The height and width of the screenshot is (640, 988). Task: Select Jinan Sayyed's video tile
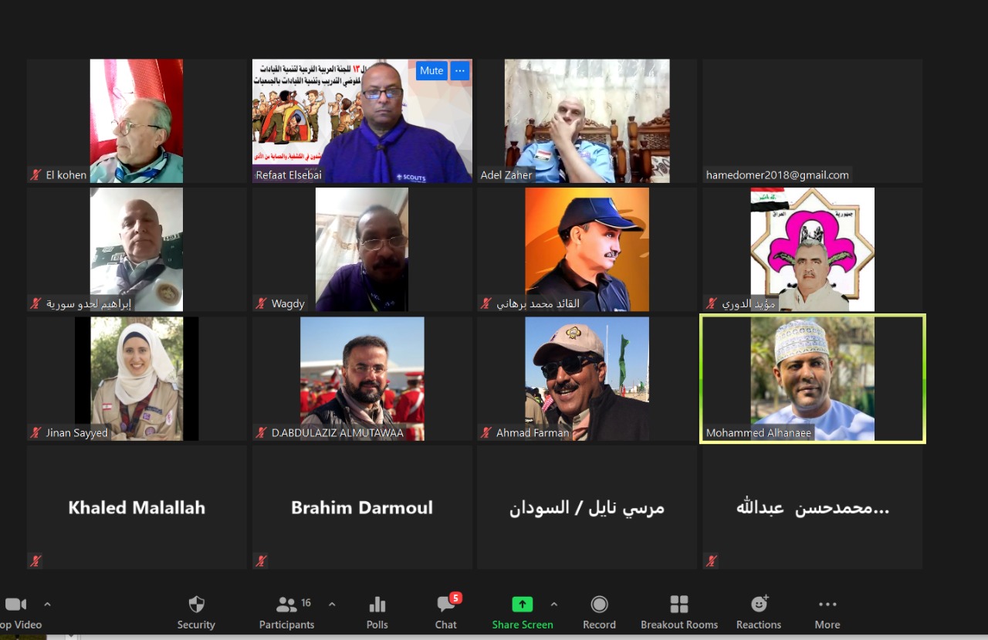[137, 378]
